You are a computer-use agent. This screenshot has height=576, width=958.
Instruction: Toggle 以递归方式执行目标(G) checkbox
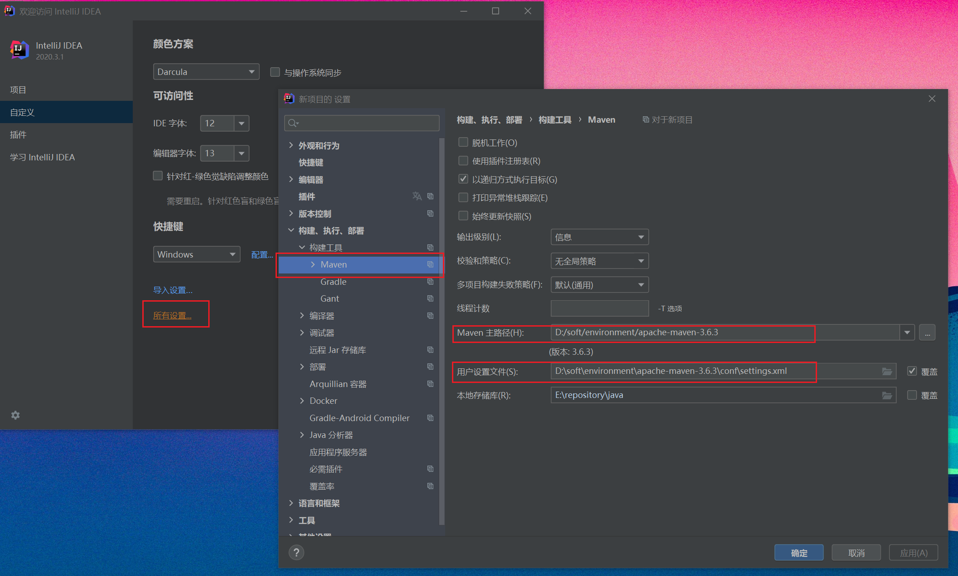463,179
